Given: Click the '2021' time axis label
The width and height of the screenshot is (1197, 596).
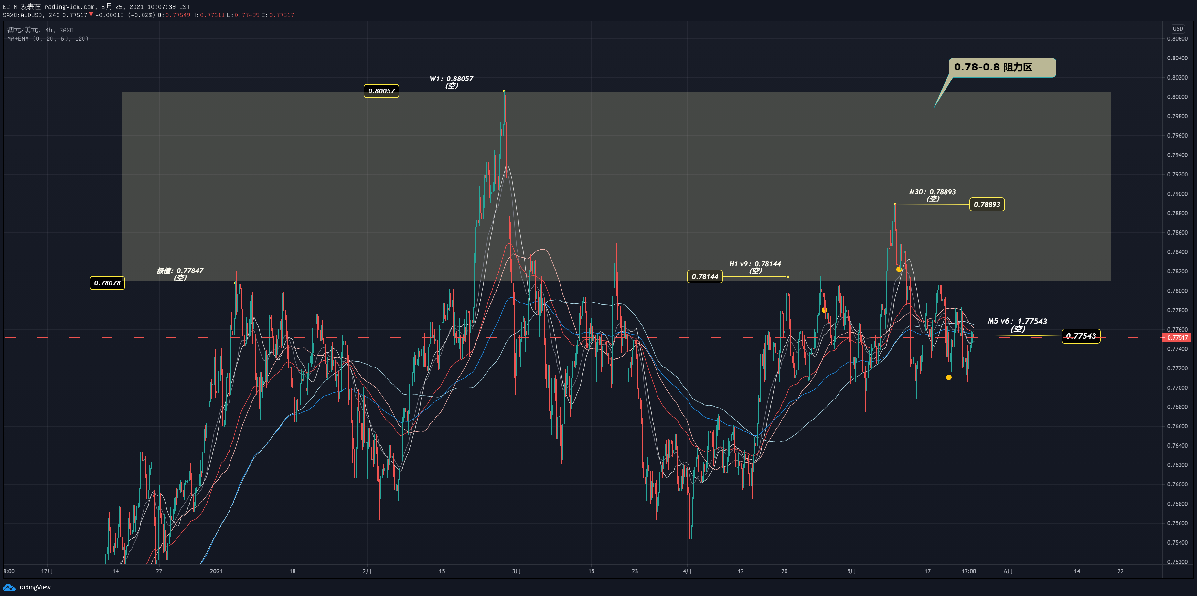Looking at the screenshot, I should [x=216, y=571].
